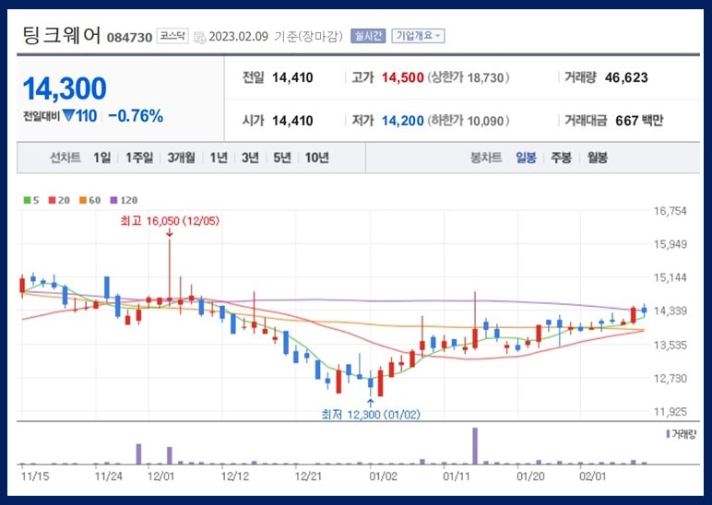Click the 11/15 date axis label
Viewport: 712px width, 505px height.
point(34,476)
